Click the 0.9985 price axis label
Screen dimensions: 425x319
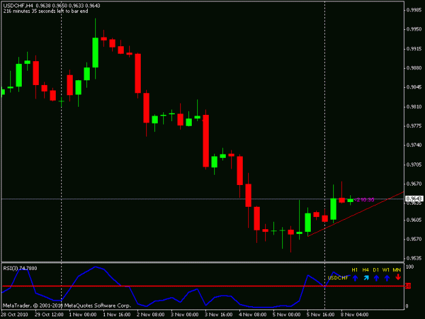tap(414, 10)
